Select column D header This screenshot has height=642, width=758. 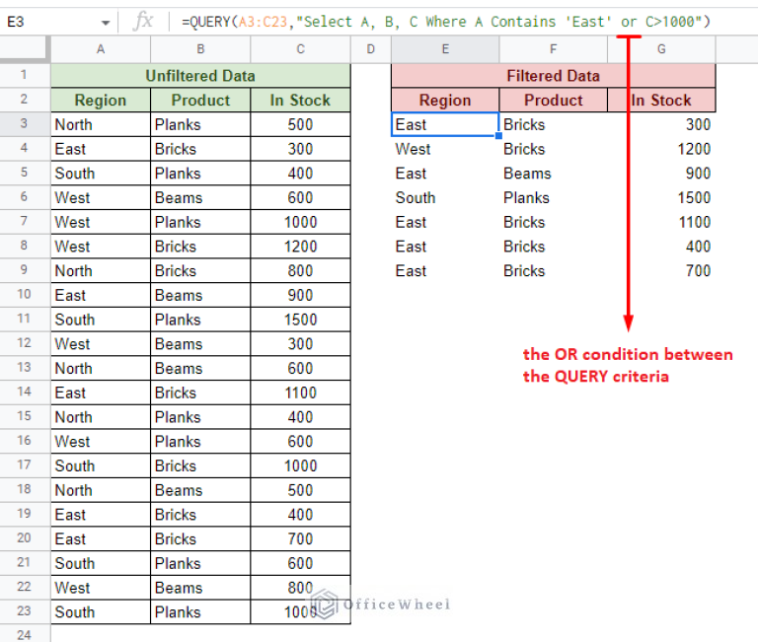370,49
